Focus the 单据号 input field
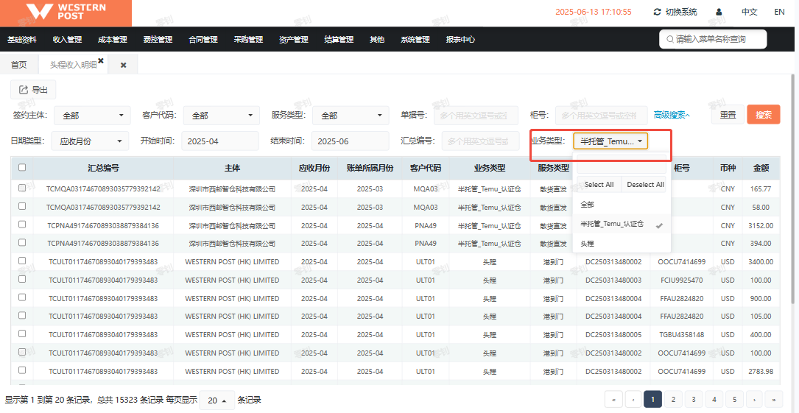The image size is (799, 413). 476,116
